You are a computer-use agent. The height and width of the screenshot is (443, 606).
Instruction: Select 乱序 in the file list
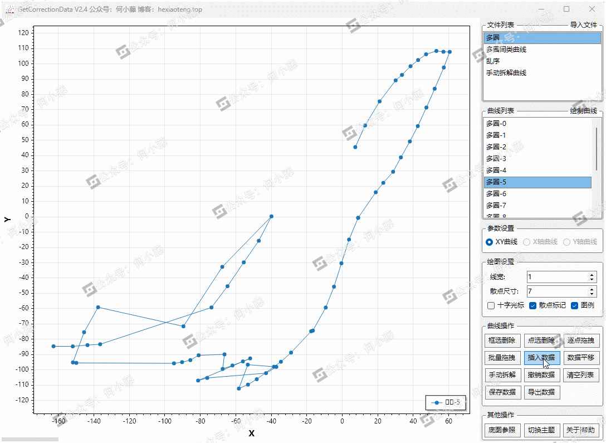pos(493,61)
